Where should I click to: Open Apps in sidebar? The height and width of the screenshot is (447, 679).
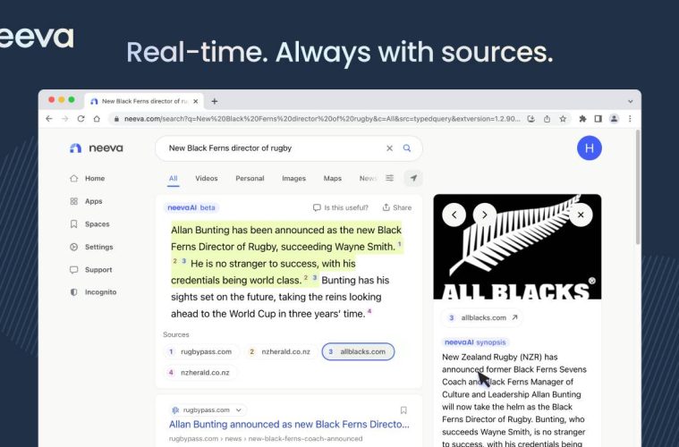86,201
